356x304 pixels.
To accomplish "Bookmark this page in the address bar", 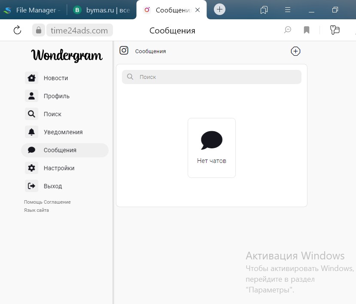I will coord(307,30).
